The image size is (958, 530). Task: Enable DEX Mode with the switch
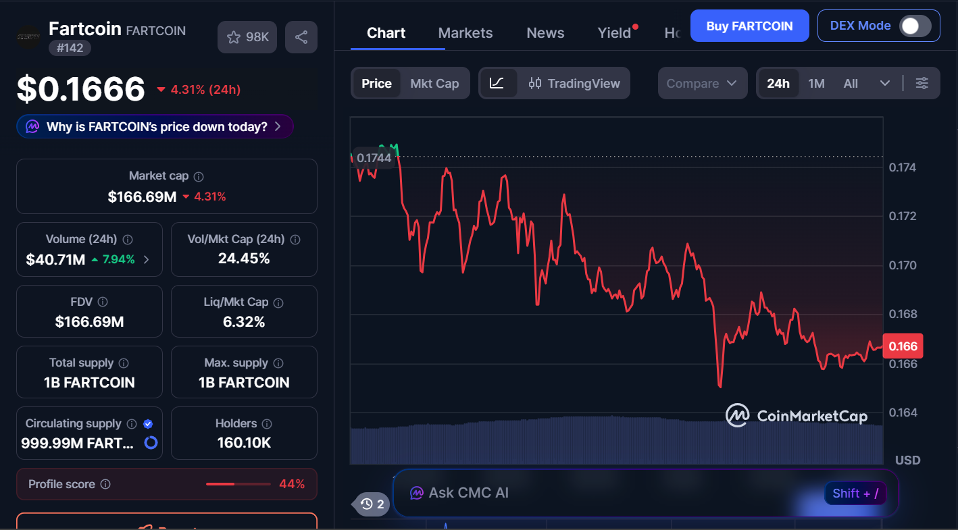click(x=915, y=25)
